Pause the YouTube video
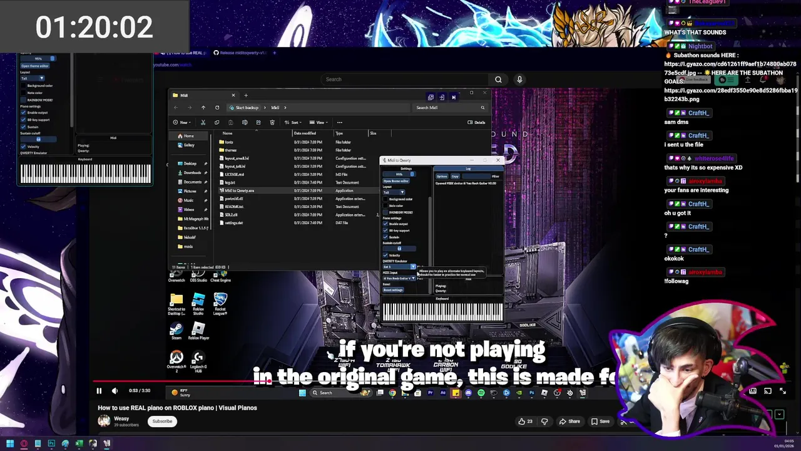 coord(98,391)
